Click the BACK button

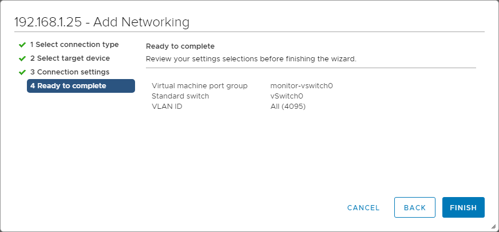click(414, 207)
